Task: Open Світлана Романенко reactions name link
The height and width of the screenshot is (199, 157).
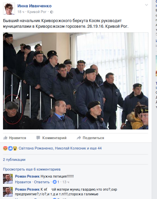Action: click(36, 148)
